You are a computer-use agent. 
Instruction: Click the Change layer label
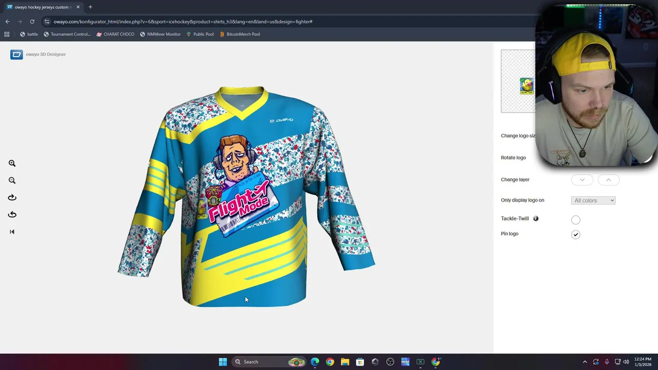click(x=515, y=180)
